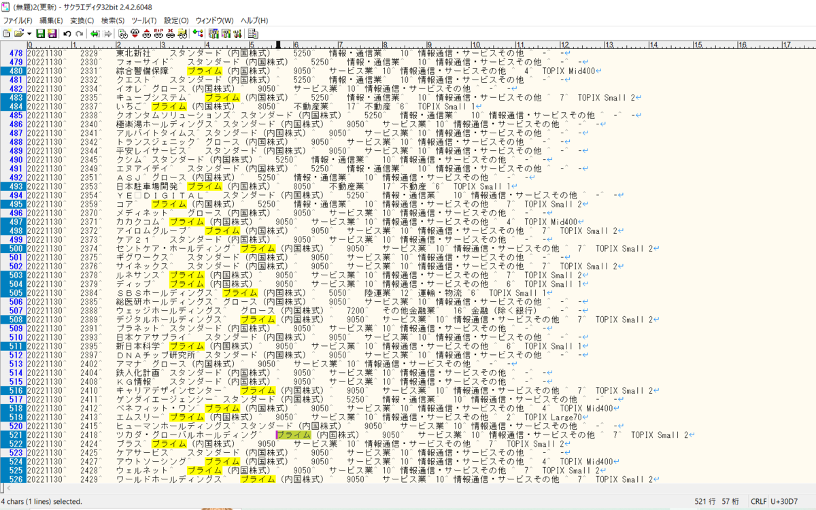This screenshot has height=510, width=816.
Task: Save the file with the green floppy icon
Action: [x=41, y=33]
